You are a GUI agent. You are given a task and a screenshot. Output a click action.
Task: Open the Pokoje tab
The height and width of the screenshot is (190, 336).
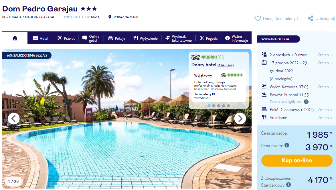pyautogui.click(x=116, y=38)
